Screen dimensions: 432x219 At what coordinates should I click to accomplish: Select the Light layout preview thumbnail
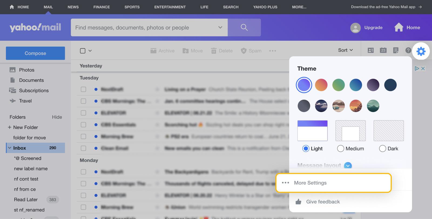coord(312,131)
